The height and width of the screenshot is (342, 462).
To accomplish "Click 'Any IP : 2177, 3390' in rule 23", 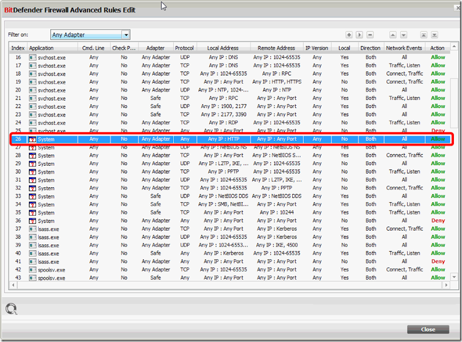I will pyautogui.click(x=223, y=114).
